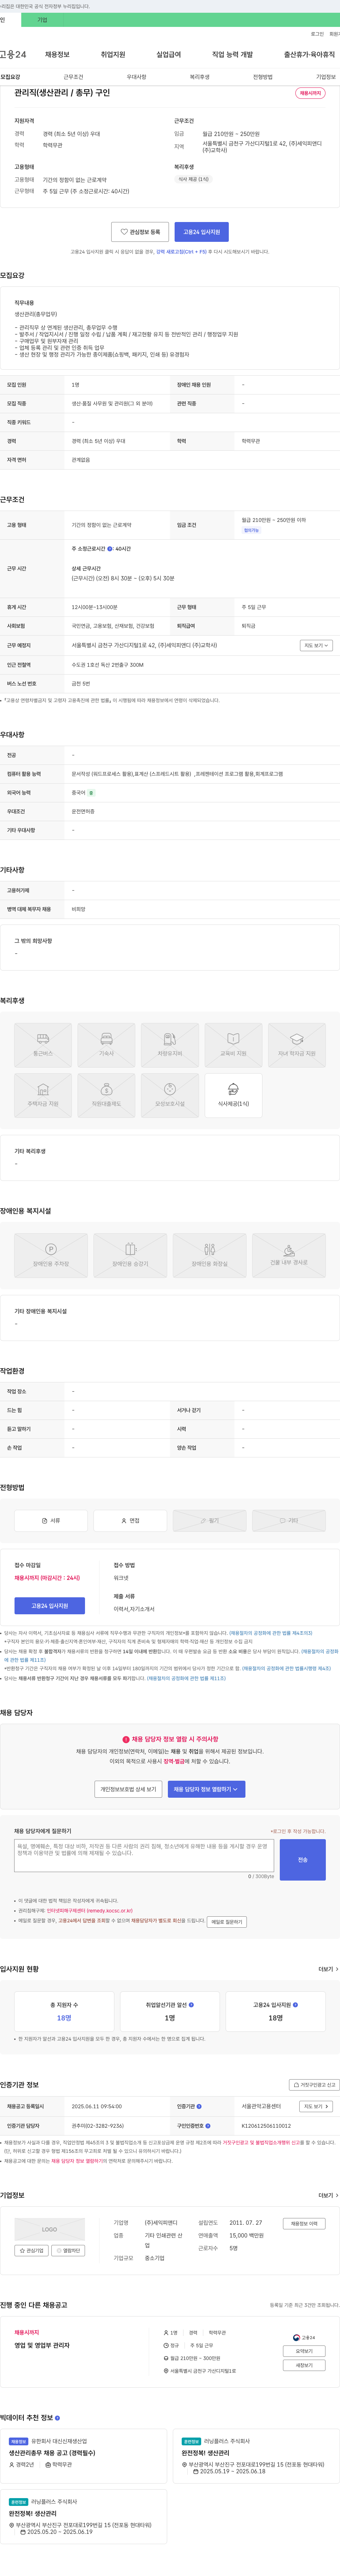340x2576 pixels.
Task: Click the 소정근로시간 info icon
Action: pyautogui.click(x=110, y=548)
